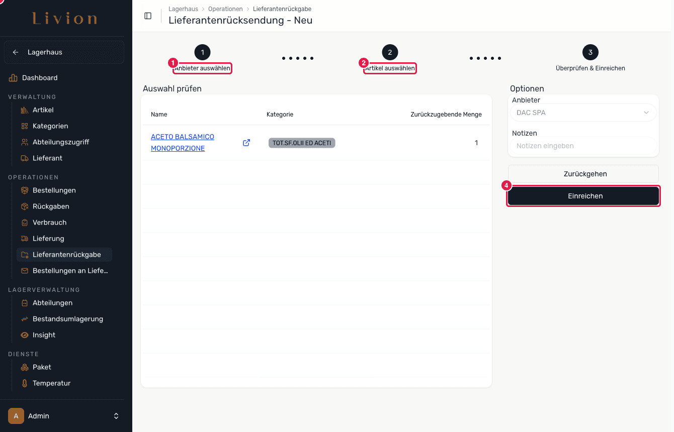Go to step 3 circle
The height and width of the screenshot is (432, 674).
click(x=591, y=52)
